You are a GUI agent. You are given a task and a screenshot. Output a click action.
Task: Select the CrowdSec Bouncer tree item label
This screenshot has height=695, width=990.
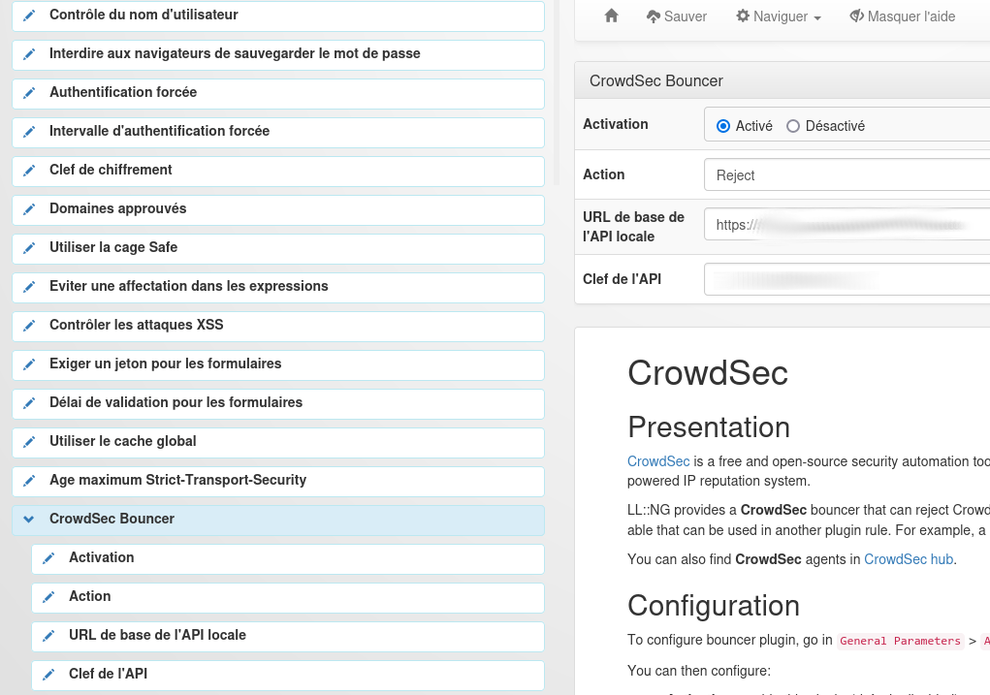(x=112, y=519)
